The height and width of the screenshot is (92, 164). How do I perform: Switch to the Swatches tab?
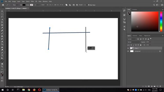pos(135,9)
